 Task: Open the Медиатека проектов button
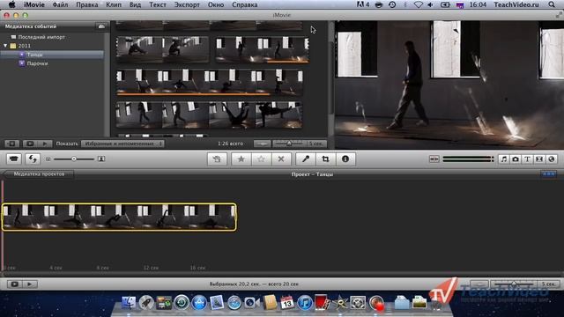39,174
